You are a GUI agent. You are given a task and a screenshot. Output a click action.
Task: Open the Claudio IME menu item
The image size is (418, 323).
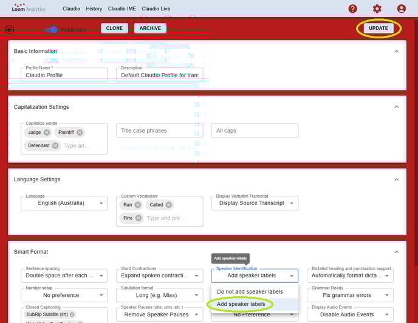tap(122, 9)
